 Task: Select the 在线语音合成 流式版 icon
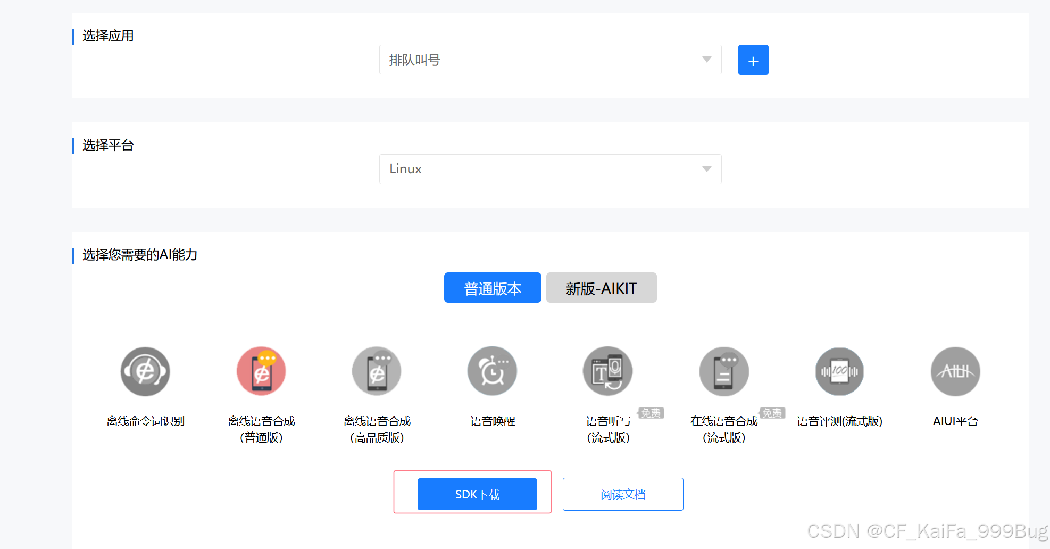(724, 371)
